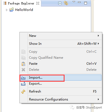Select the Package Explorer tab
This screenshot has width=105, height=112.
21,3
